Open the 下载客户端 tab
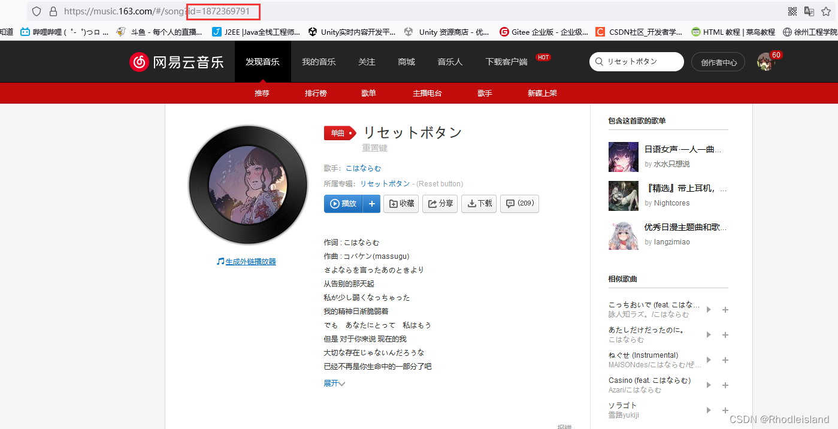Screen dimensions: 838x429 [506, 62]
